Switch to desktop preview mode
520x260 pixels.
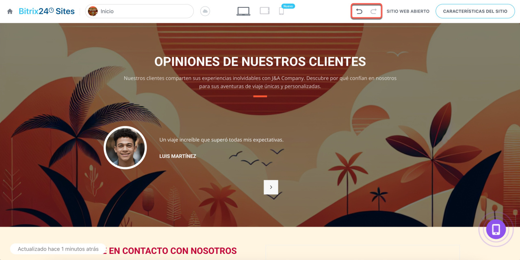coord(243,11)
